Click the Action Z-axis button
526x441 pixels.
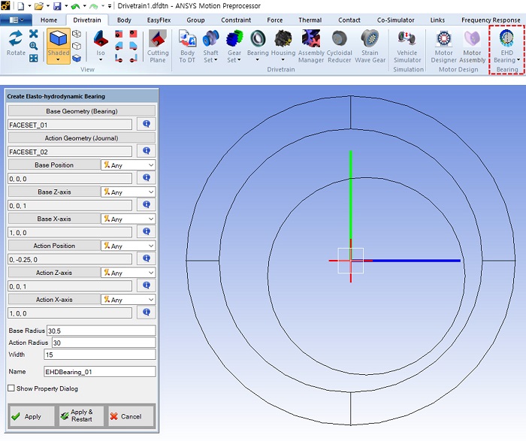coord(54,273)
